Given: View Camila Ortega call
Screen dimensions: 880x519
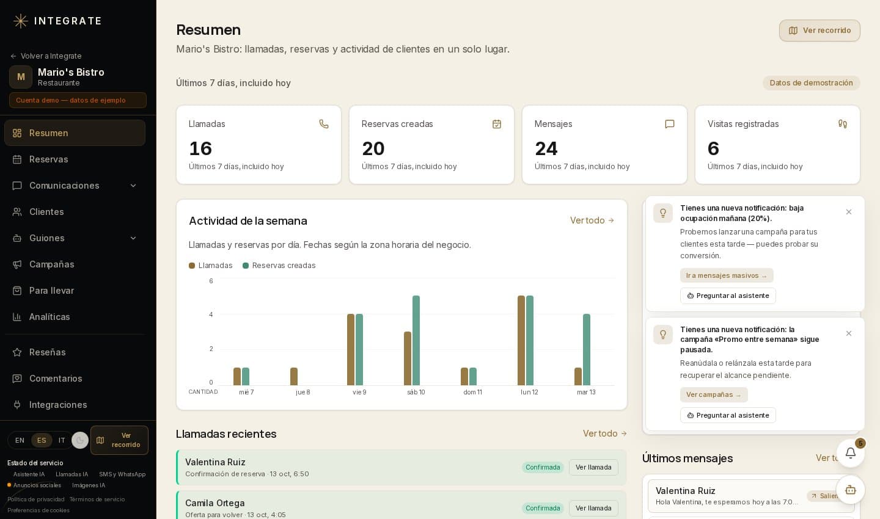Looking at the screenshot, I should [x=593, y=508].
